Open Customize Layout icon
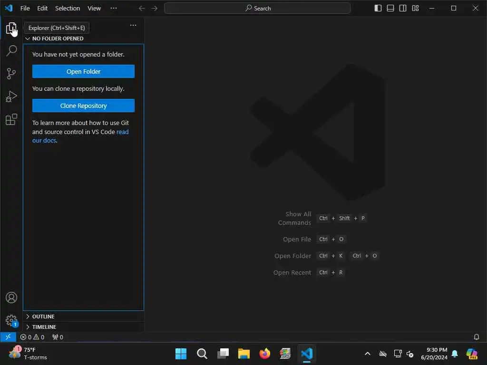Screen dimensions: 487x365 pyautogui.click(x=415, y=8)
